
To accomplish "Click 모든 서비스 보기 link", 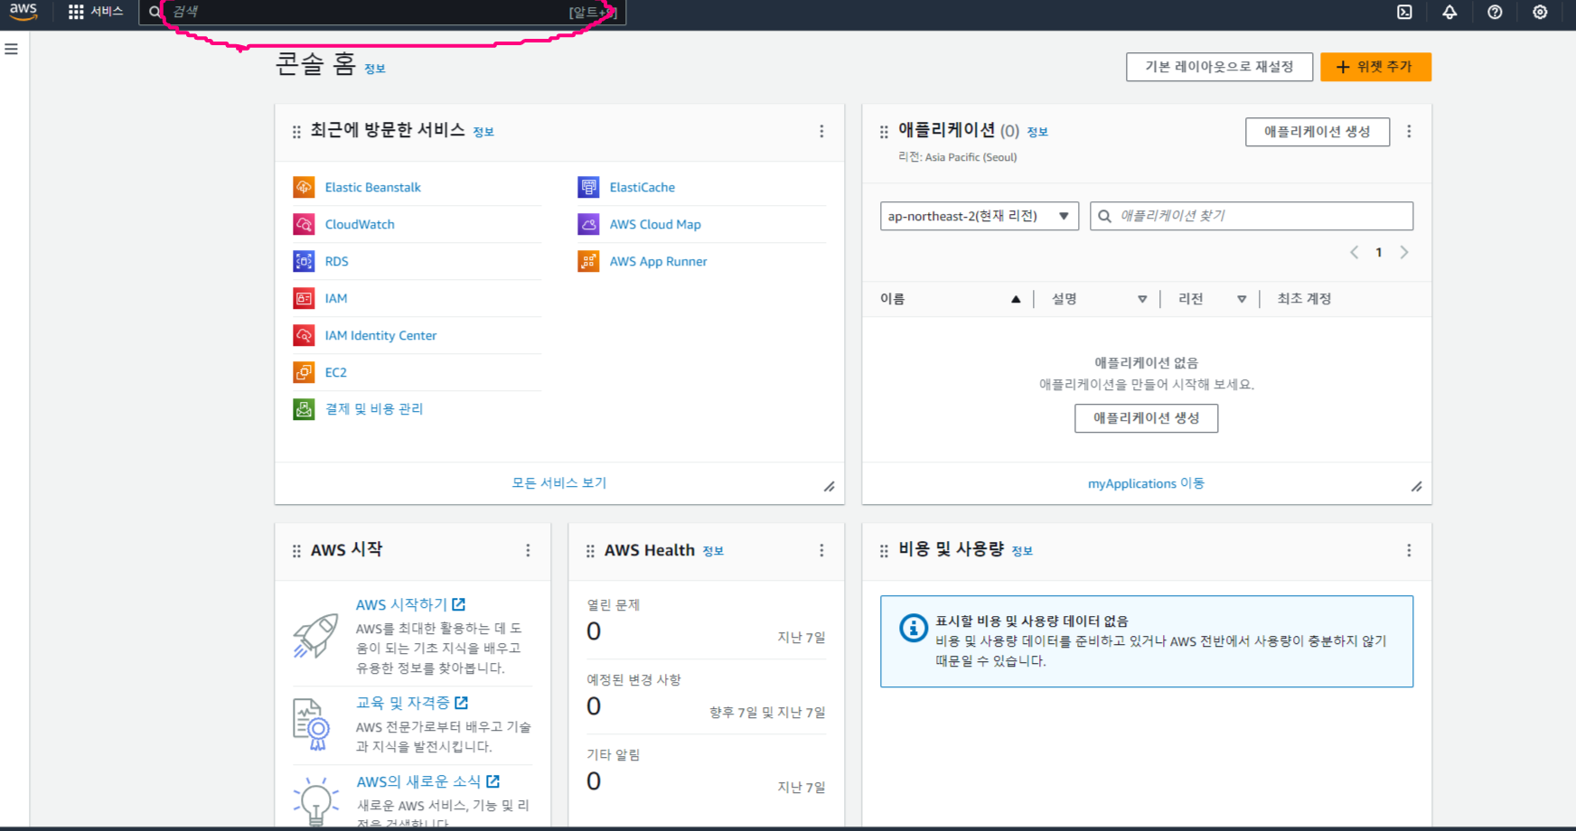I will pyautogui.click(x=559, y=483).
